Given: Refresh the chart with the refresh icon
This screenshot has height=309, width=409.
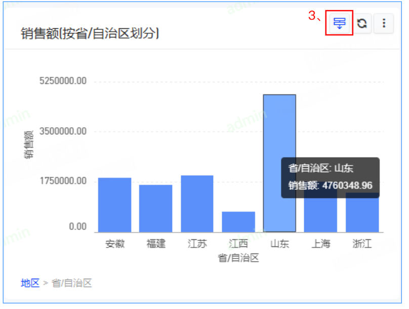Looking at the screenshot, I should (362, 23).
